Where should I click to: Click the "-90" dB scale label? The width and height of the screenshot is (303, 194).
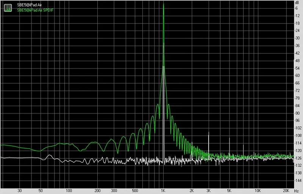coord(297,113)
